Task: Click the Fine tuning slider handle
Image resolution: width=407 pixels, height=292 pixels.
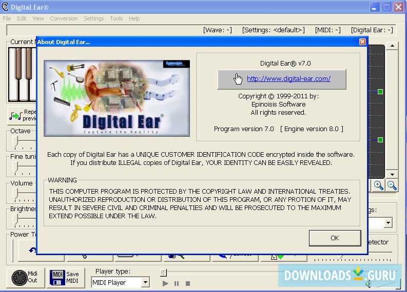Action: point(16,168)
